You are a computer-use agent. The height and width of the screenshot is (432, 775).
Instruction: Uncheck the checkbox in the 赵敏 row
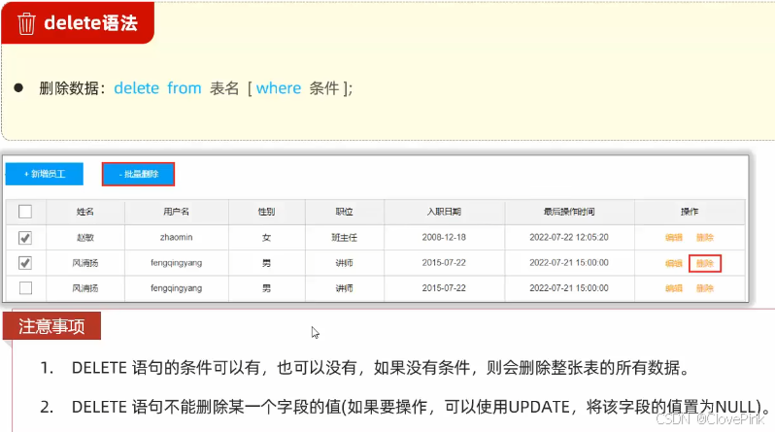25,238
